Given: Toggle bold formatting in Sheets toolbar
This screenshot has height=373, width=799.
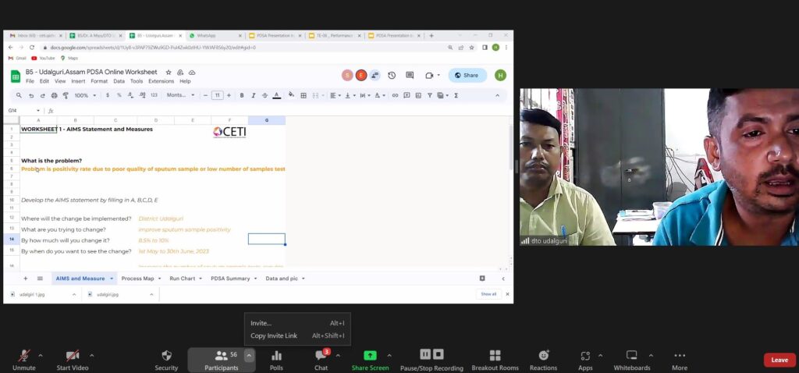Looking at the screenshot, I should click(242, 95).
